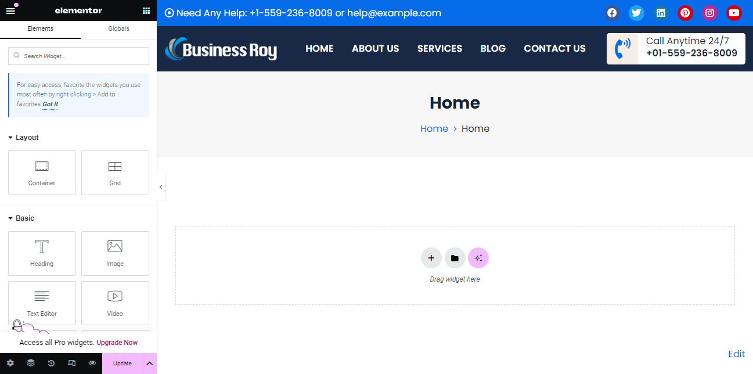Click the Upgrade Now link
Screen dimensions: 753x374
(x=117, y=343)
